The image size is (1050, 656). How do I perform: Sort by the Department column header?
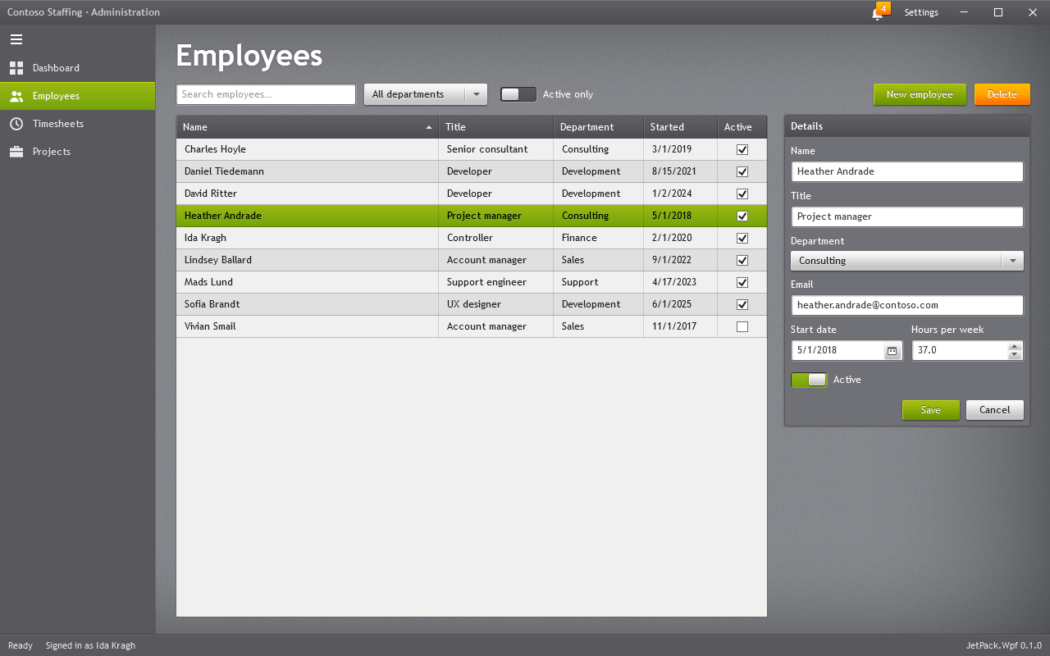click(599, 127)
